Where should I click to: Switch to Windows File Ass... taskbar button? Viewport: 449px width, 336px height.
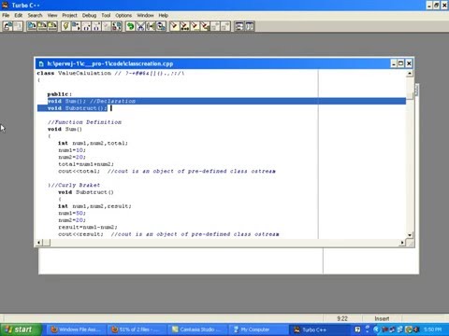[78, 329]
